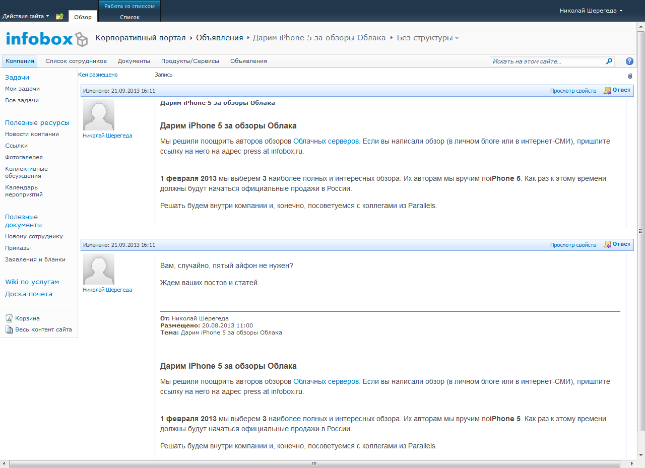This screenshot has width=645, height=468.
Task: Open Продукты/Сервисы navigation item
Action: [190, 61]
